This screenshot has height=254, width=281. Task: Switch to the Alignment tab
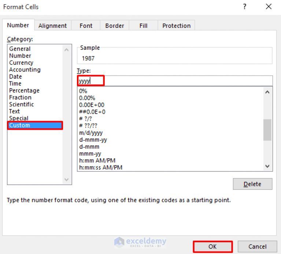[52, 26]
